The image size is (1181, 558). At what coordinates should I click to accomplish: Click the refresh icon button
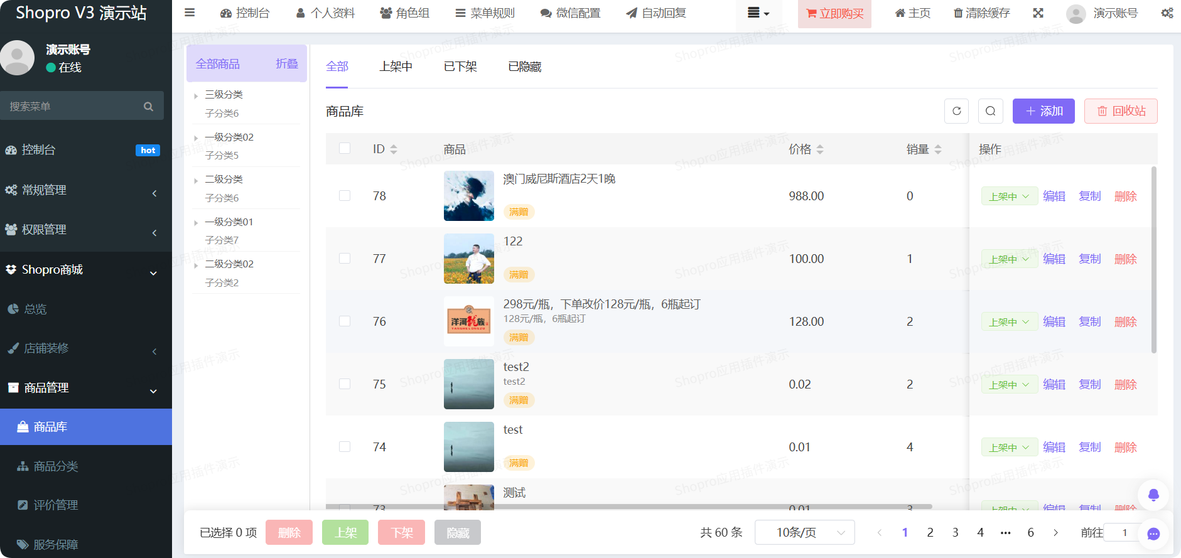pos(956,111)
